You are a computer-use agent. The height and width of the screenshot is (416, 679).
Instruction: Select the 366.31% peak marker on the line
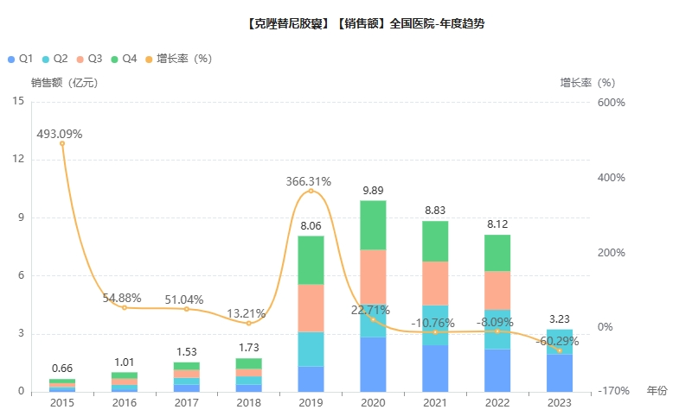tap(311, 191)
